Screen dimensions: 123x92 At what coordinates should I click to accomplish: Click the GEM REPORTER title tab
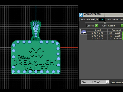point(92,14)
